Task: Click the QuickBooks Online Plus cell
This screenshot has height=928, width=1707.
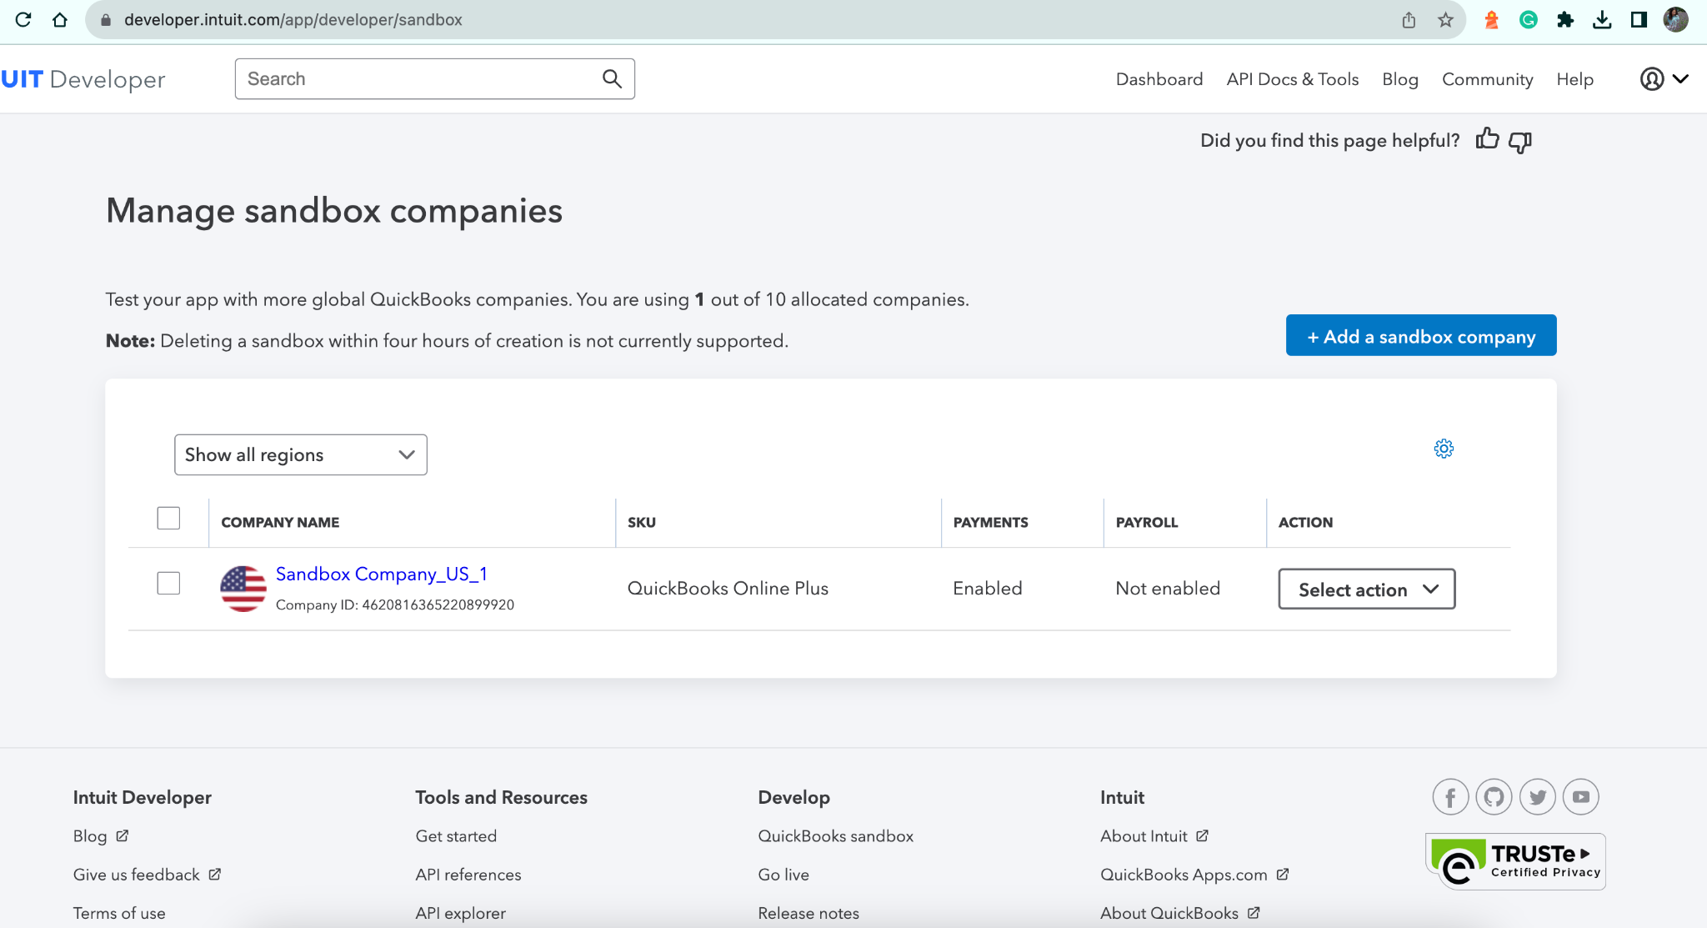Action: (728, 588)
